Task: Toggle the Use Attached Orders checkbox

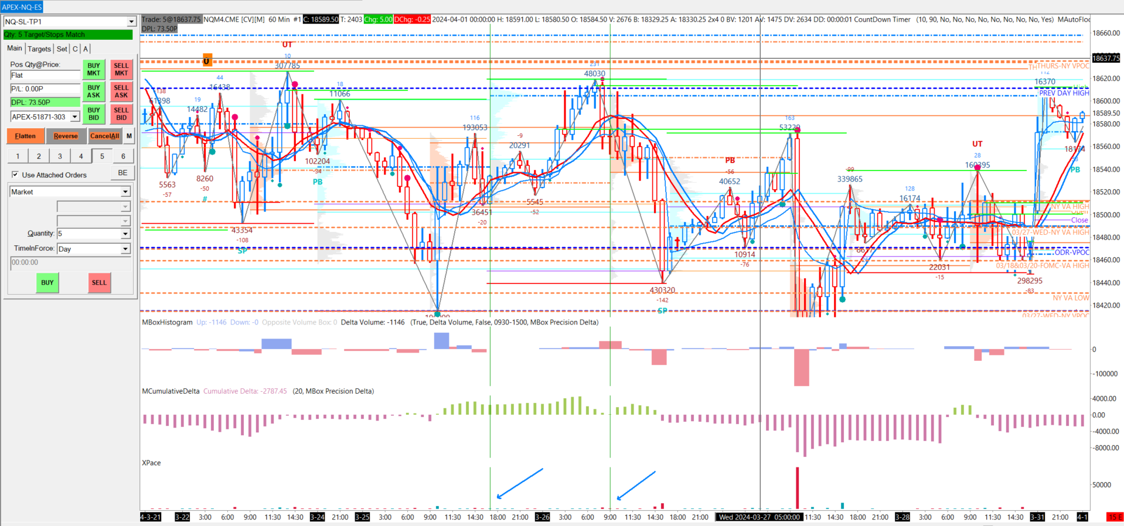Action: tap(15, 175)
